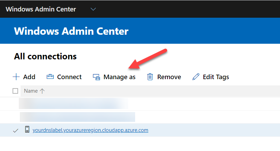Click the Connect briefcase icon
The width and height of the screenshot is (280, 151).
[x=50, y=77]
